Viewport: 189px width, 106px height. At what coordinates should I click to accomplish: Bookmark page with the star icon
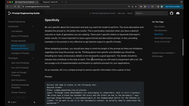coord(136,6)
